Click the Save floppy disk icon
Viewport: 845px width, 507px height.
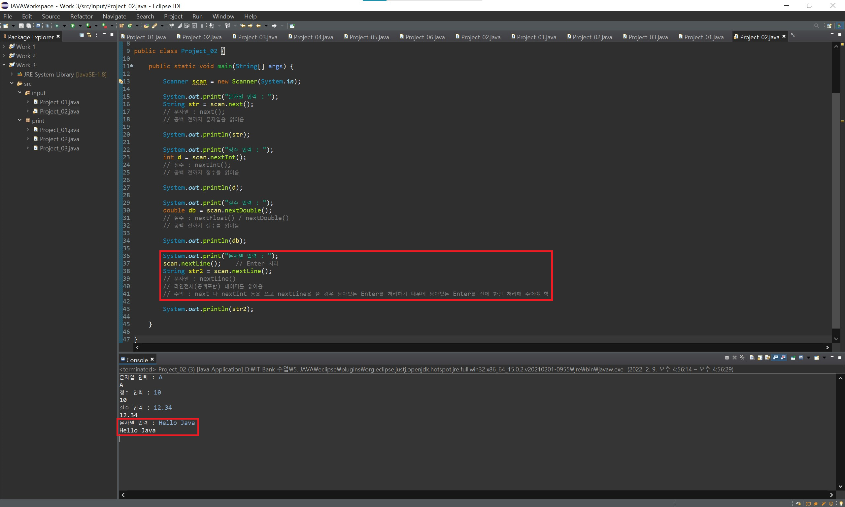pos(21,26)
